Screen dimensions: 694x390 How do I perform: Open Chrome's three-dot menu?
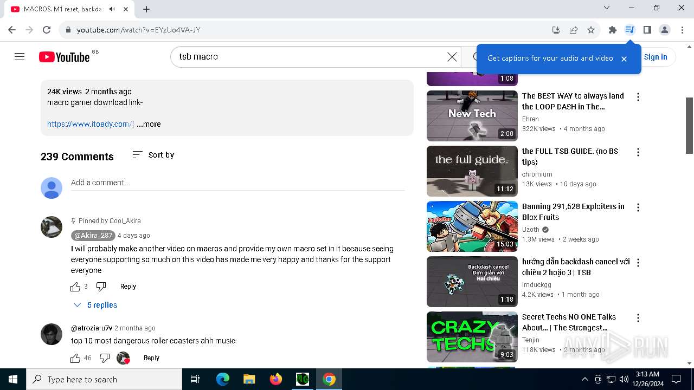pyautogui.click(x=682, y=30)
